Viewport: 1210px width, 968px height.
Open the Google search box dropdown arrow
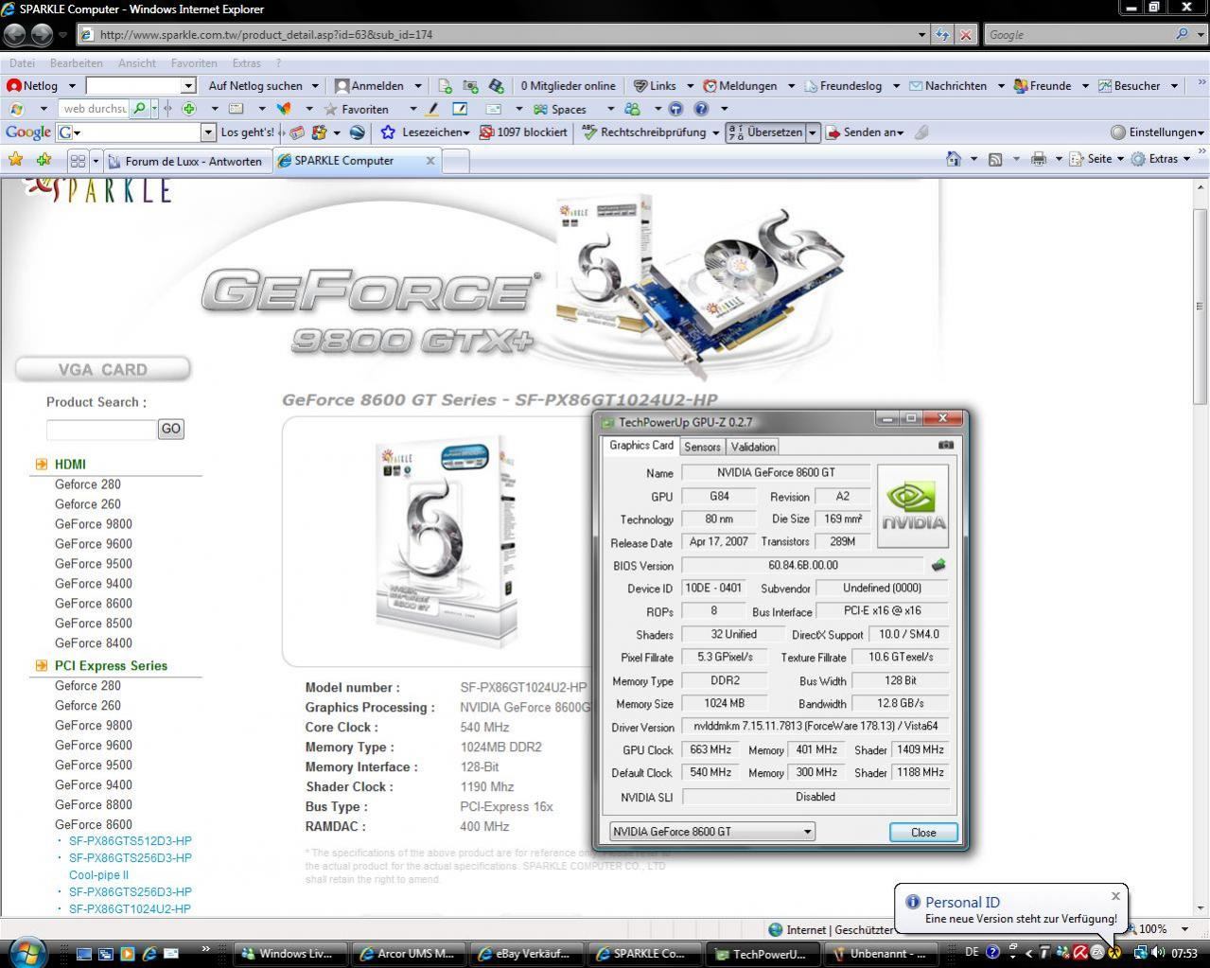pos(208,132)
